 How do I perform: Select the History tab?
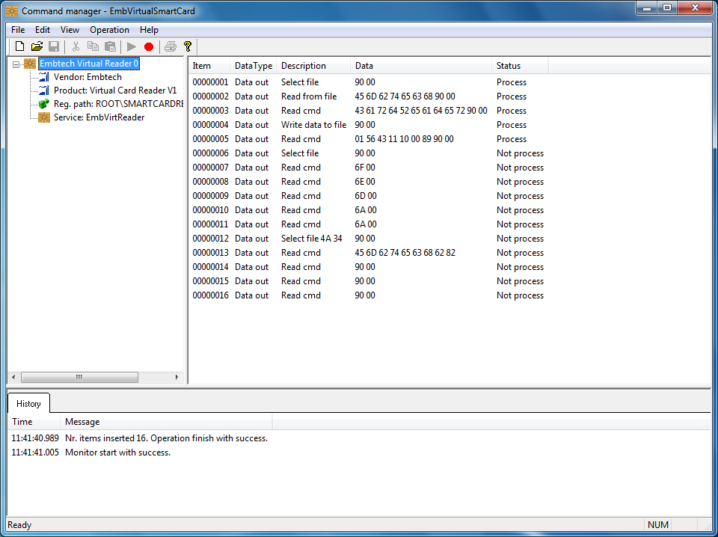click(28, 403)
